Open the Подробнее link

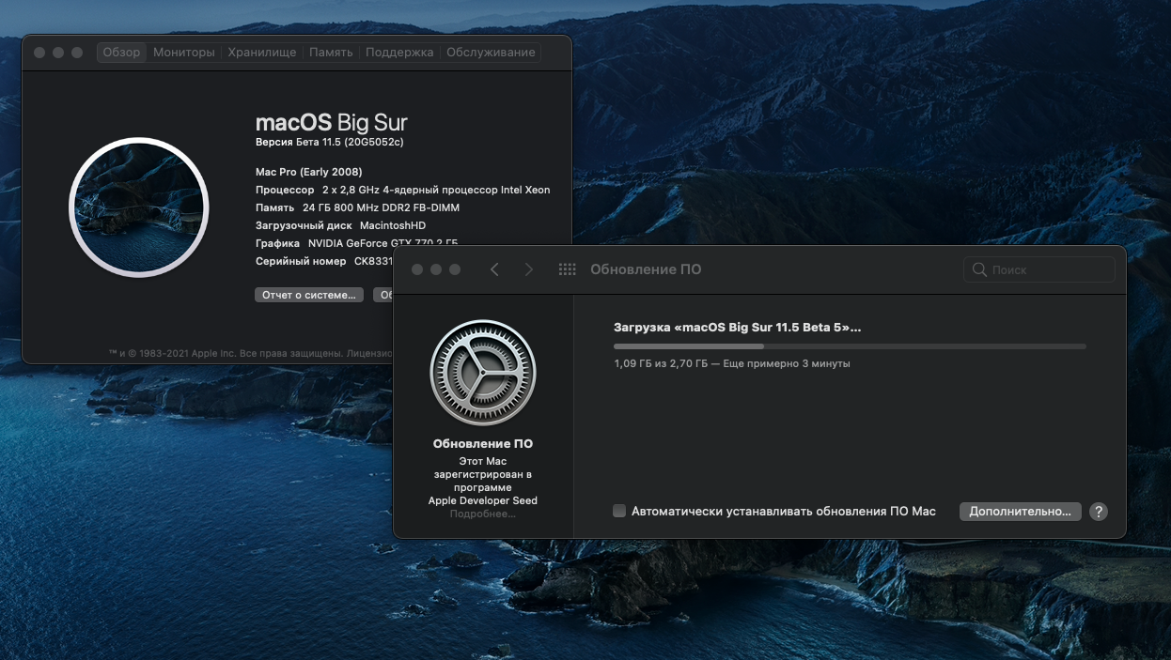click(x=483, y=514)
